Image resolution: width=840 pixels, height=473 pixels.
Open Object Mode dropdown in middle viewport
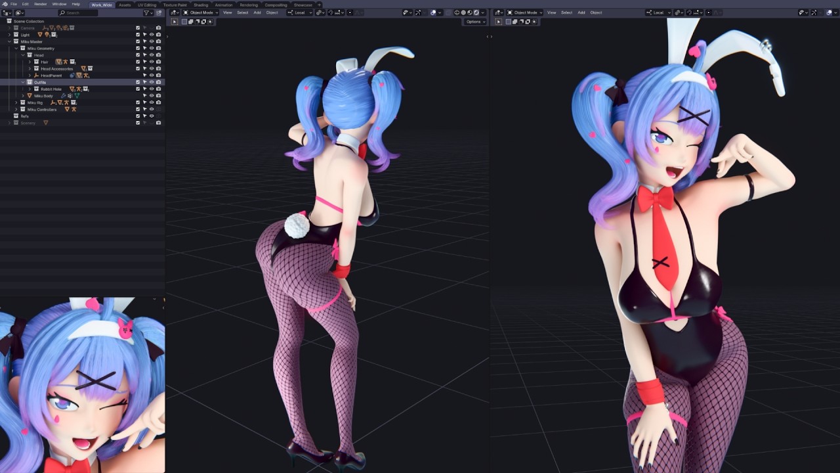pos(201,12)
